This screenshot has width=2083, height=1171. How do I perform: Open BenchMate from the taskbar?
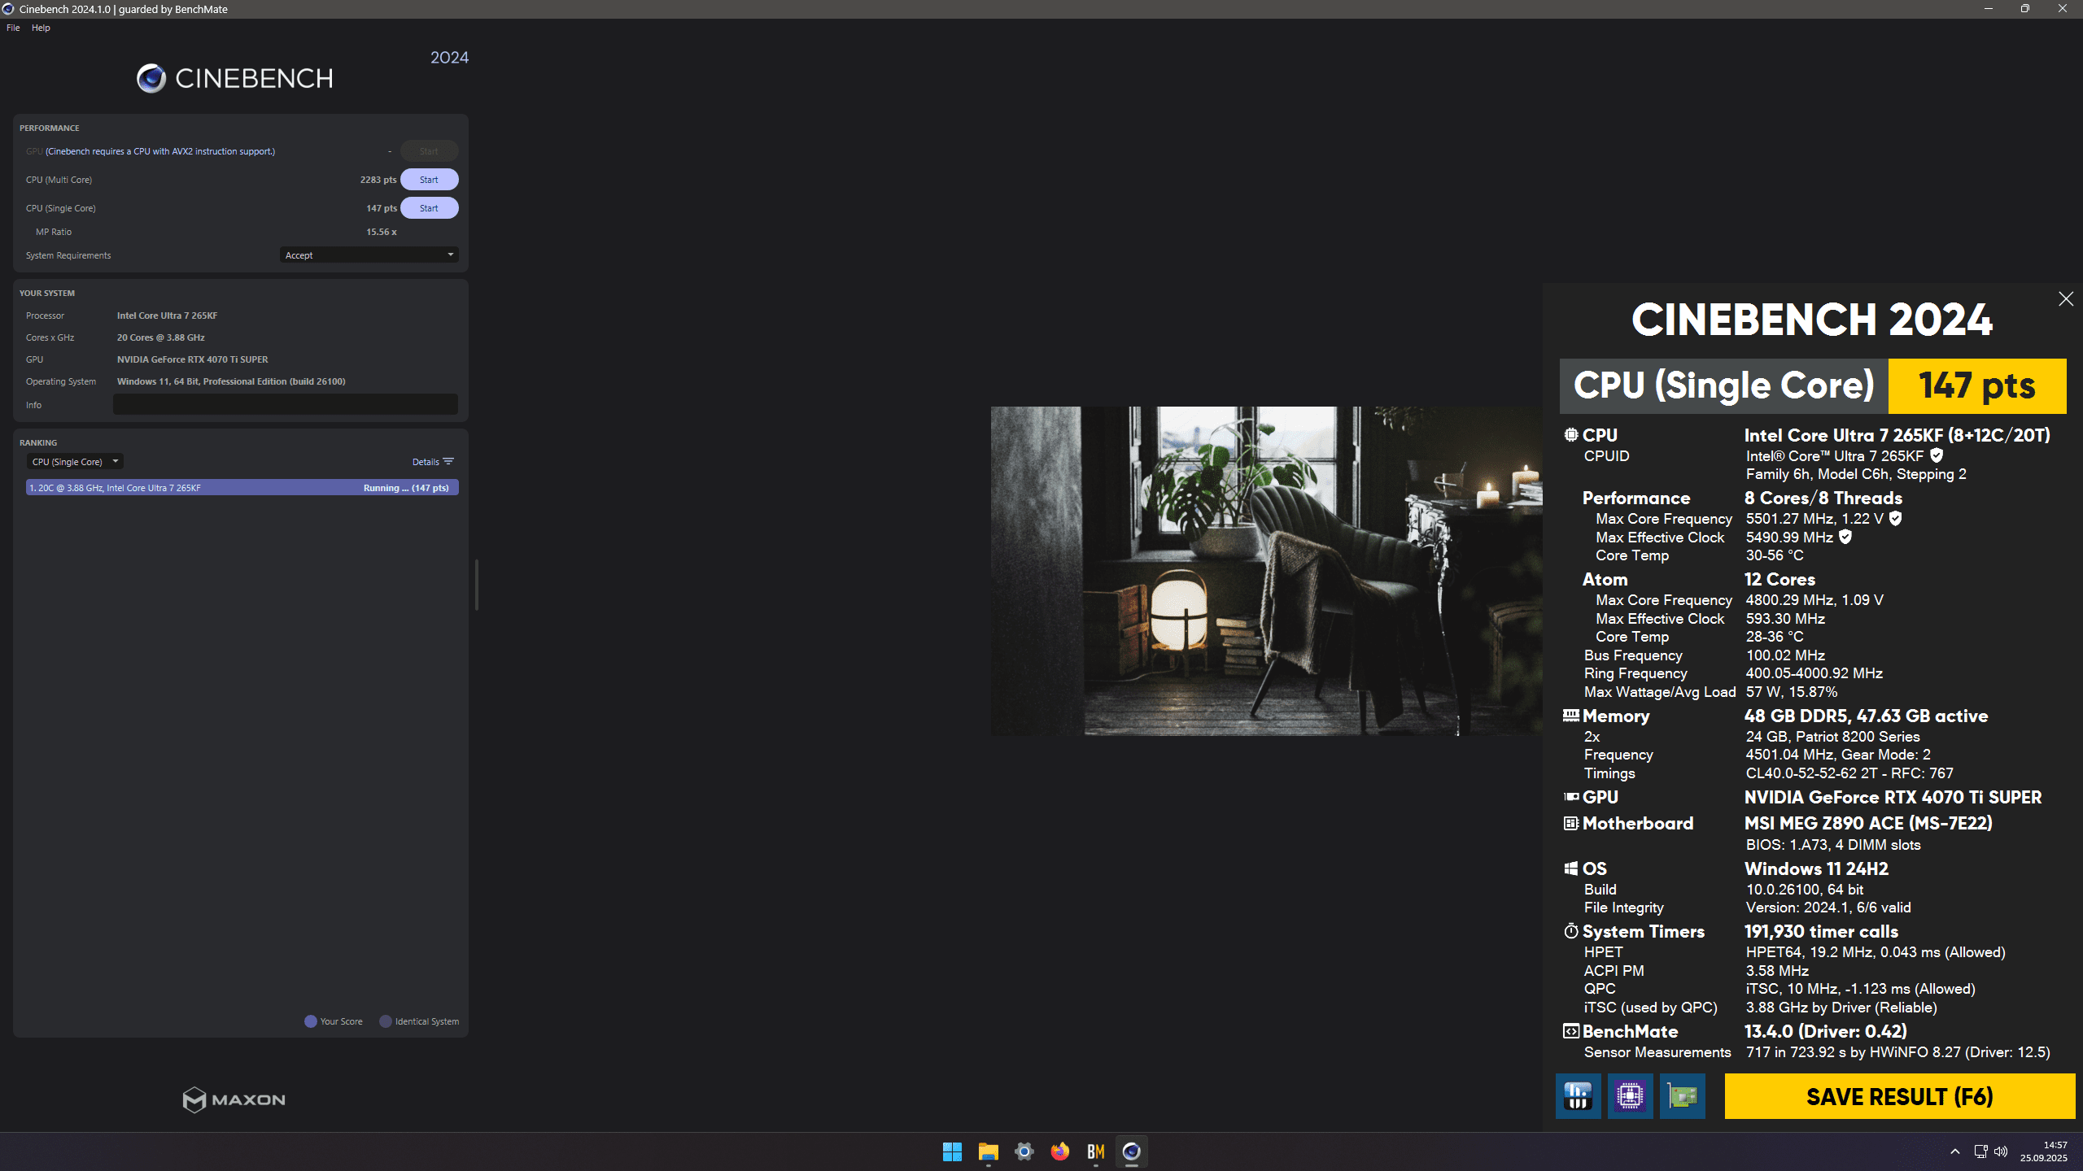coord(1095,1151)
